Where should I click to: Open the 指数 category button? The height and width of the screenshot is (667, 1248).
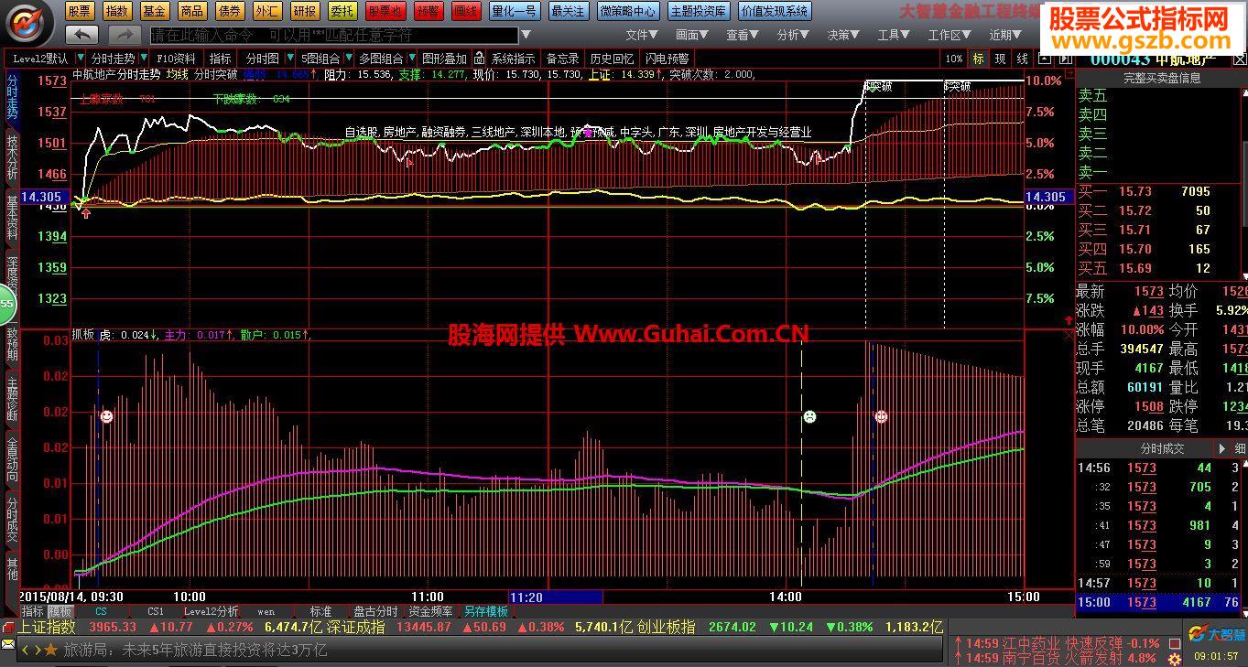coord(117,11)
